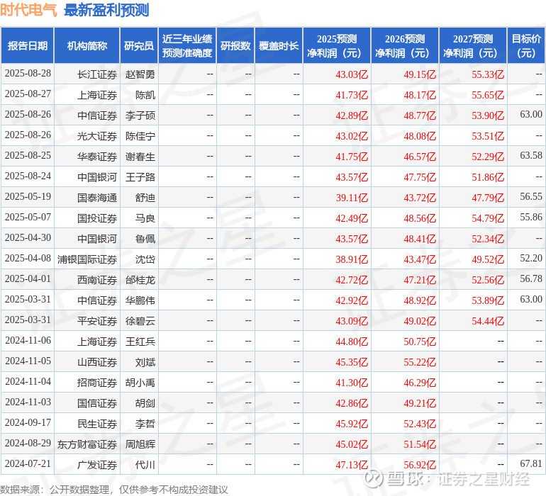Screen dimensions: 546x496
Task: Click target price 55.86
Action: (x=531, y=217)
